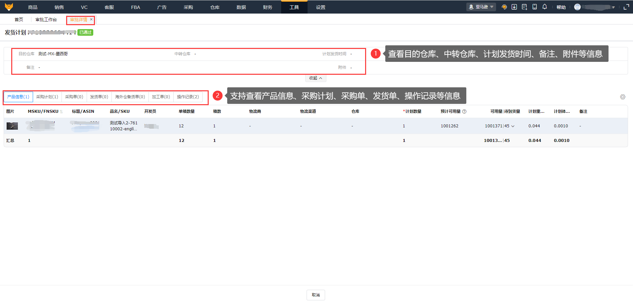Viewport: 633px width, 303px height.
Task: Click the 取消 button
Action: (x=316, y=295)
